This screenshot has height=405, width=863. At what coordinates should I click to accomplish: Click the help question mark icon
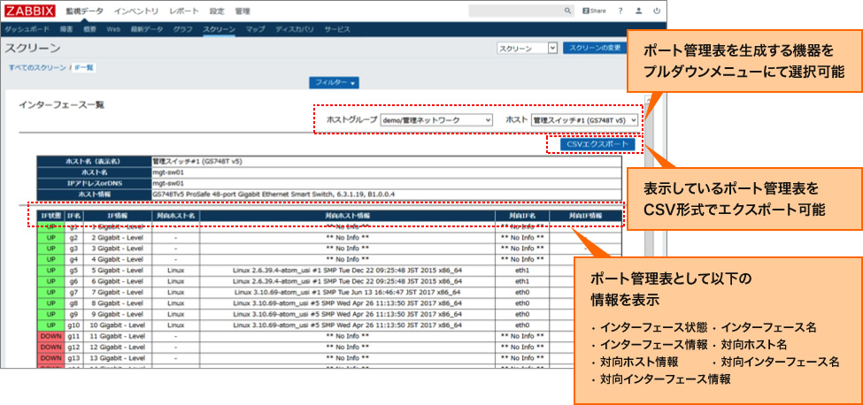[x=620, y=11]
